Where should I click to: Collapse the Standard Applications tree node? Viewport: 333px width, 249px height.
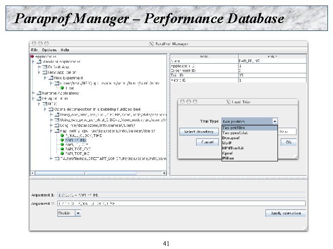pyautogui.click(x=33, y=62)
